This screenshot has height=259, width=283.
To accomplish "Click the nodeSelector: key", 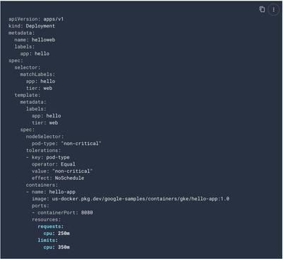I will 45,137.
